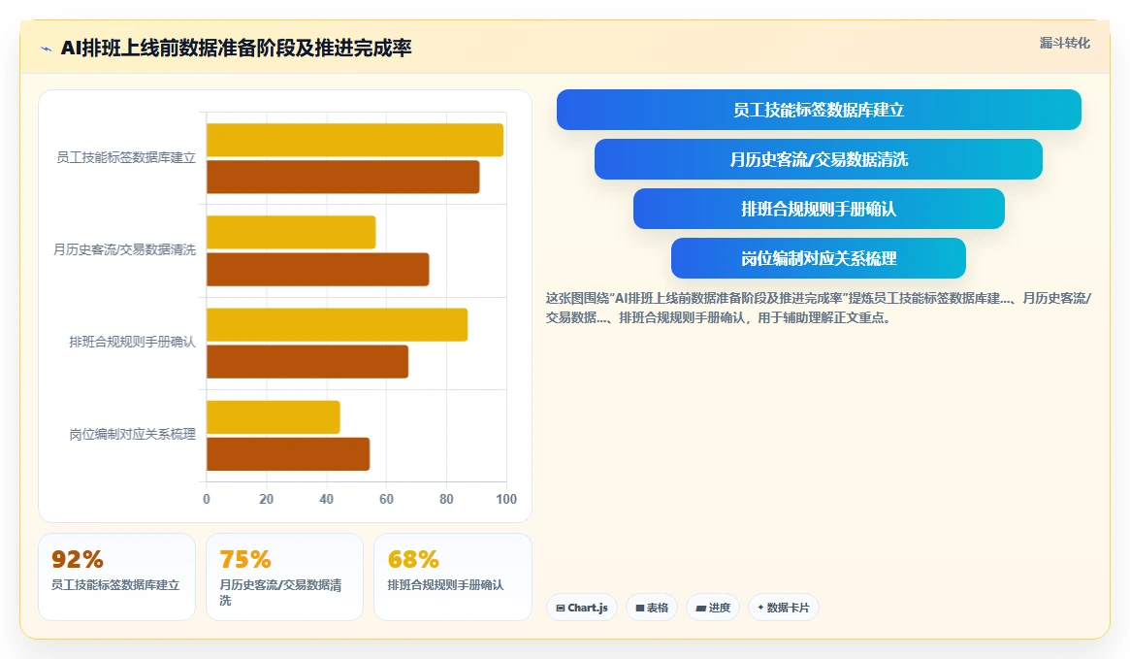Click the 表格 tag chip

coord(652,608)
